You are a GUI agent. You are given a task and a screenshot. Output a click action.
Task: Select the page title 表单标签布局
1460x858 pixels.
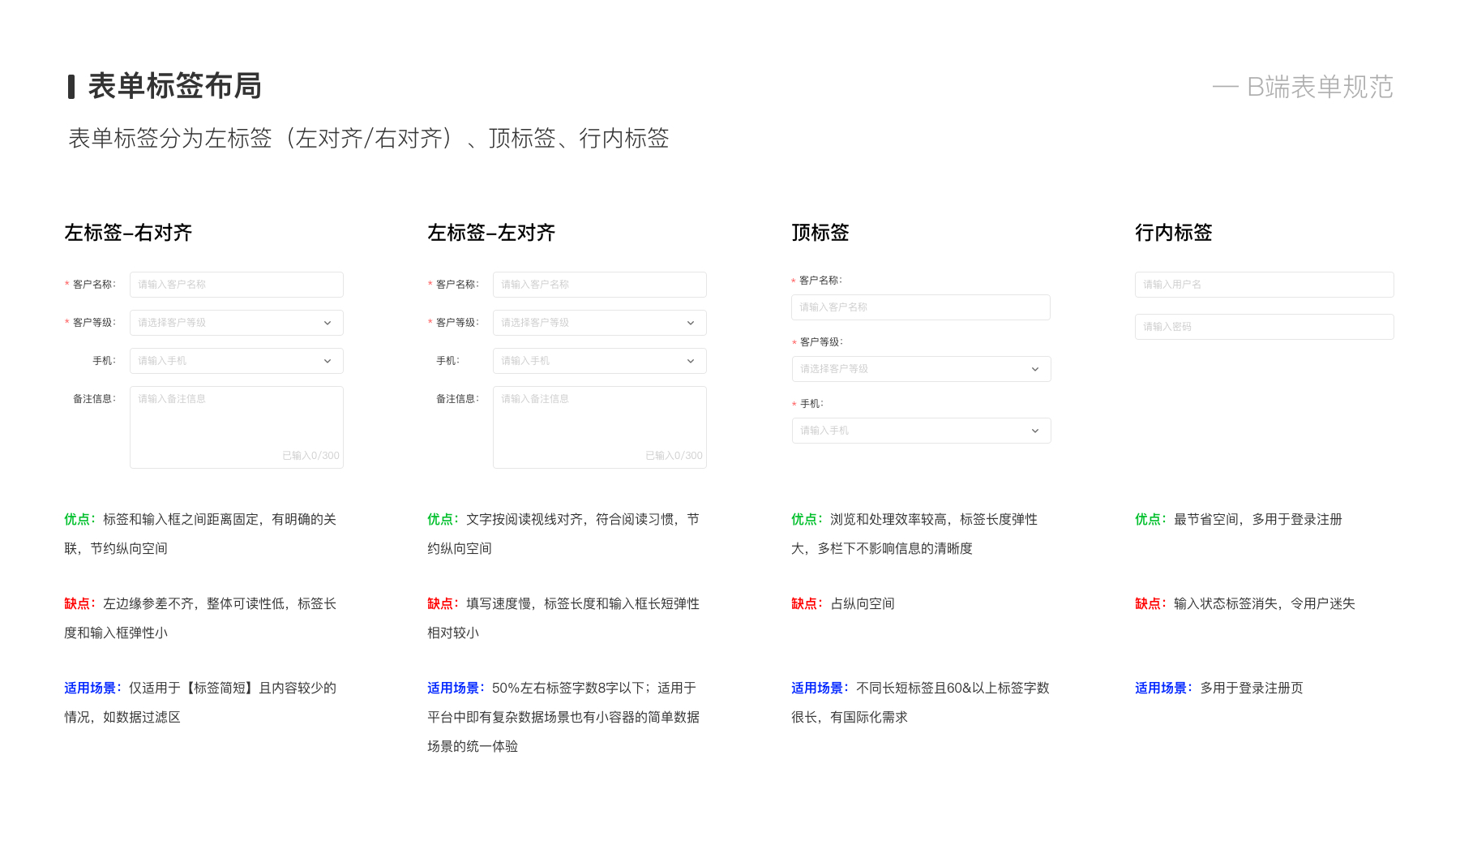click(174, 86)
